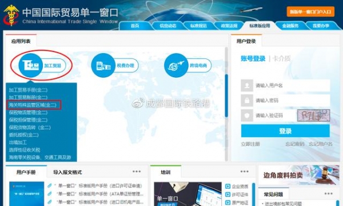
Task: Open the user manual blue cover thumbnail
Action: click(x=26, y=194)
